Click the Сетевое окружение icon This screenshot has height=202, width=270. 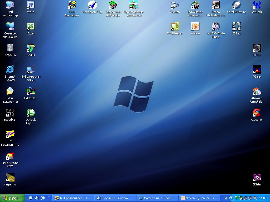pyautogui.click(x=10, y=30)
